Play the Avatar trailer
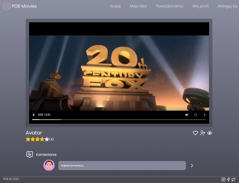The width and height of the screenshot is (239, 183). [34, 115]
